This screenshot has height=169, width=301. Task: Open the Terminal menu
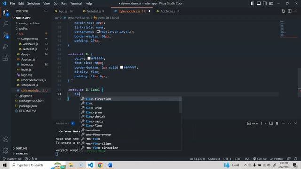[x=76, y=3]
